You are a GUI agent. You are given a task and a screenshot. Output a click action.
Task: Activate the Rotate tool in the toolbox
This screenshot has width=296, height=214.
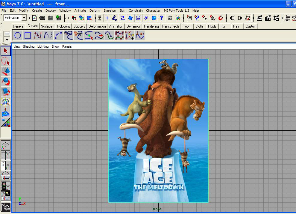click(6, 82)
